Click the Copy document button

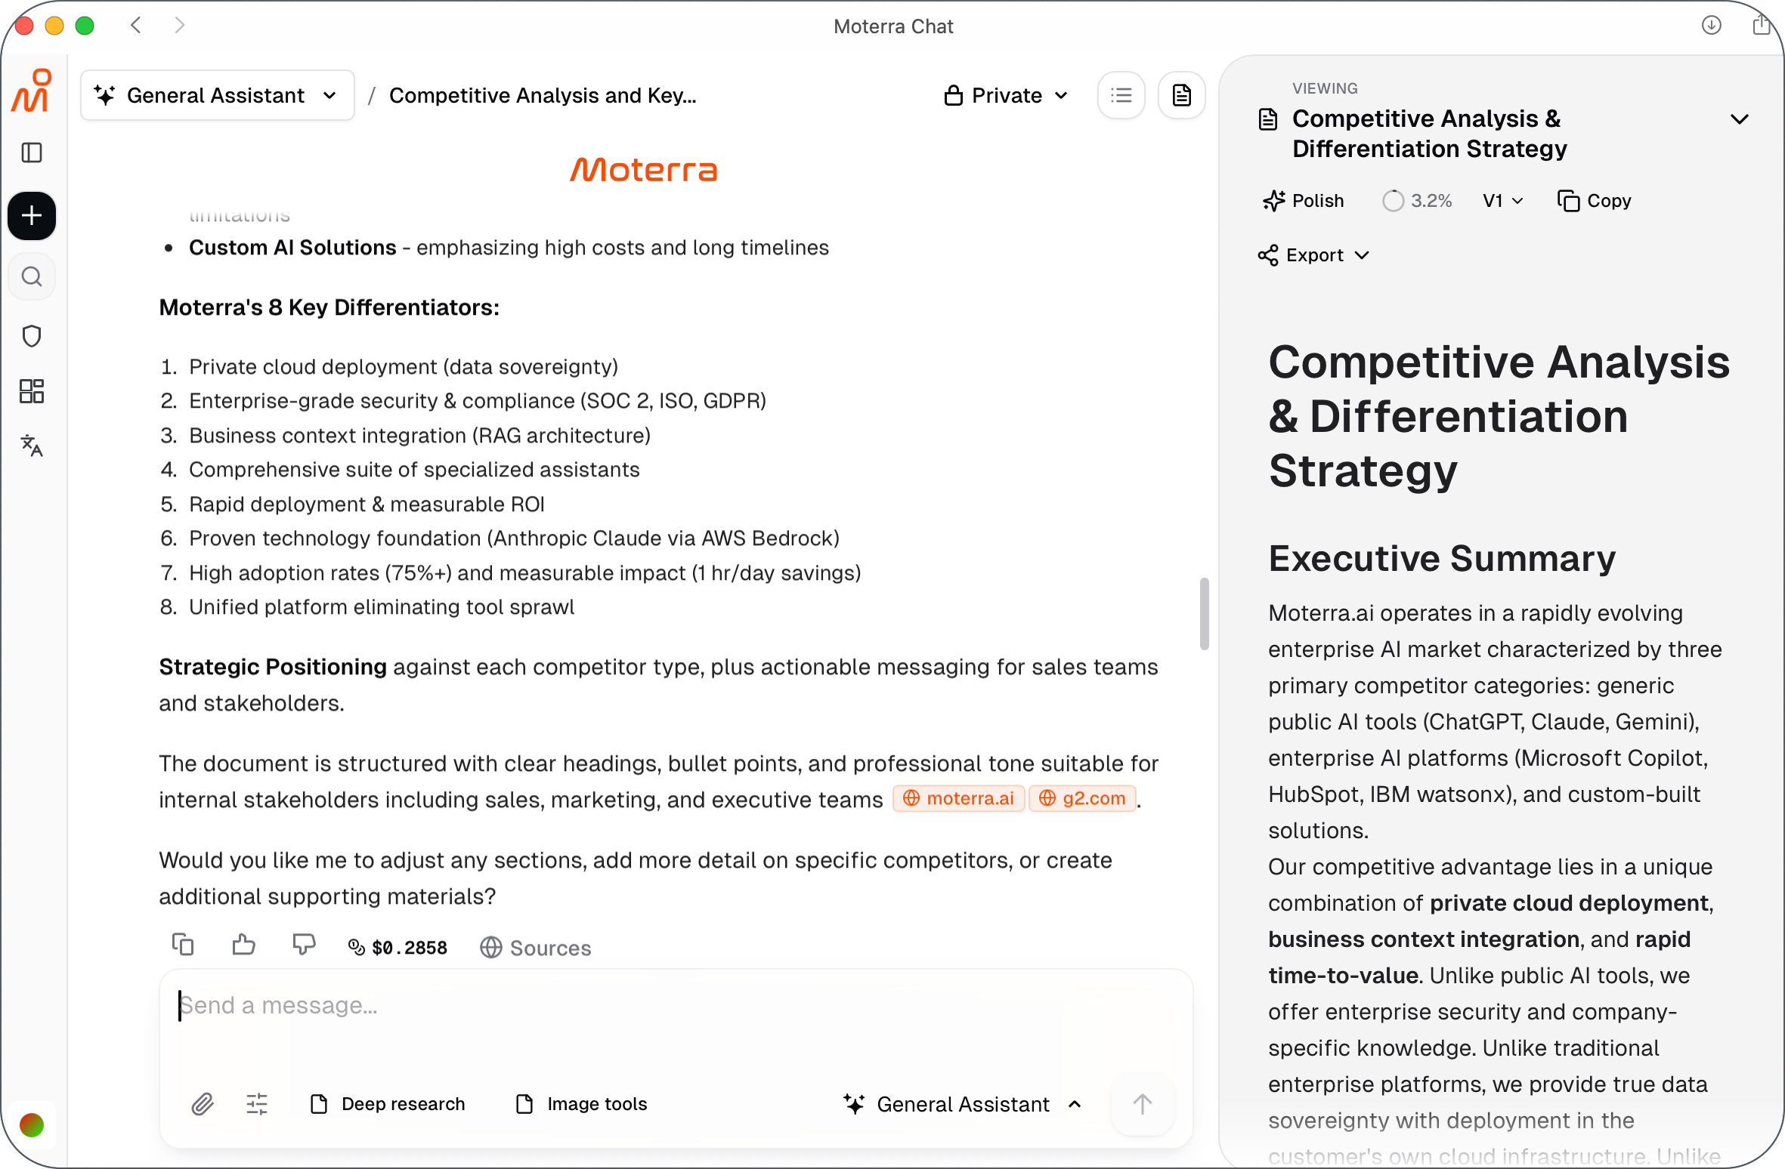click(1595, 201)
